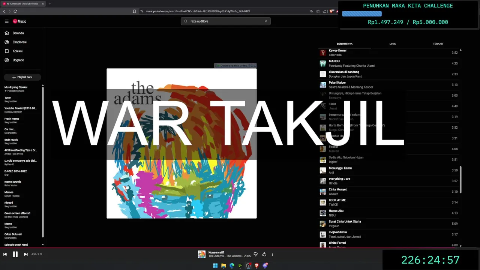Click the queue list scrollbar
The height and width of the screenshot is (270, 480).
pyautogui.click(x=460, y=180)
